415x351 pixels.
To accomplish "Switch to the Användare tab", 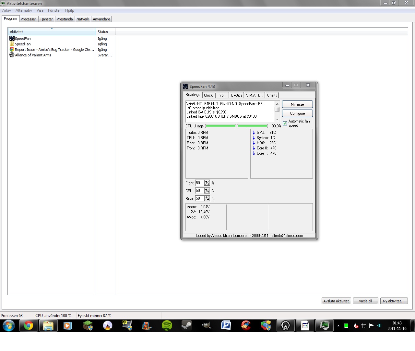I will [101, 19].
